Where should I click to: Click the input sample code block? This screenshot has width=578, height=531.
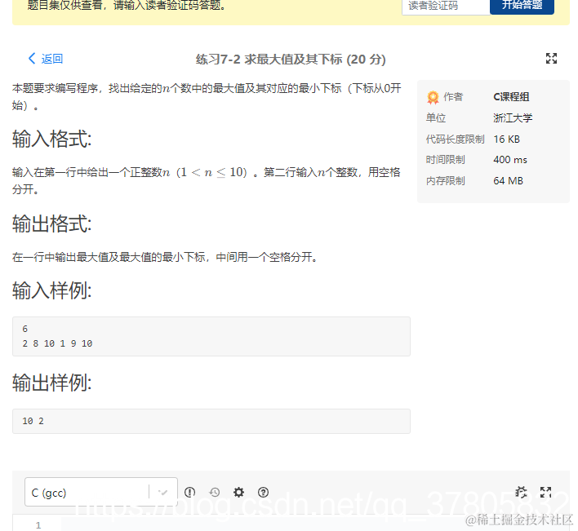pyautogui.click(x=211, y=336)
